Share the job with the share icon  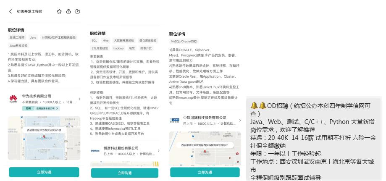pos(78,11)
